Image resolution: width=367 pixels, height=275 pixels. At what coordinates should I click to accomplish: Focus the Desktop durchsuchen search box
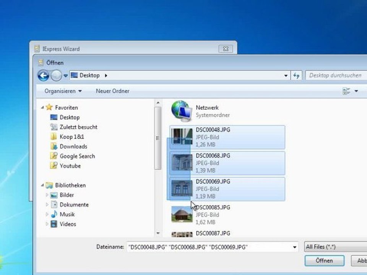point(336,76)
